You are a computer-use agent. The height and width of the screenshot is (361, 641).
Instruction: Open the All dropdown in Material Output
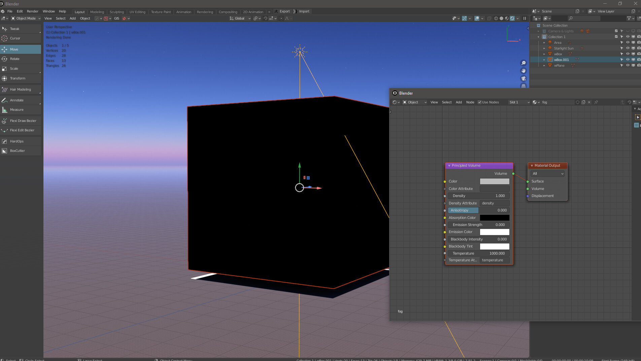coord(547,173)
